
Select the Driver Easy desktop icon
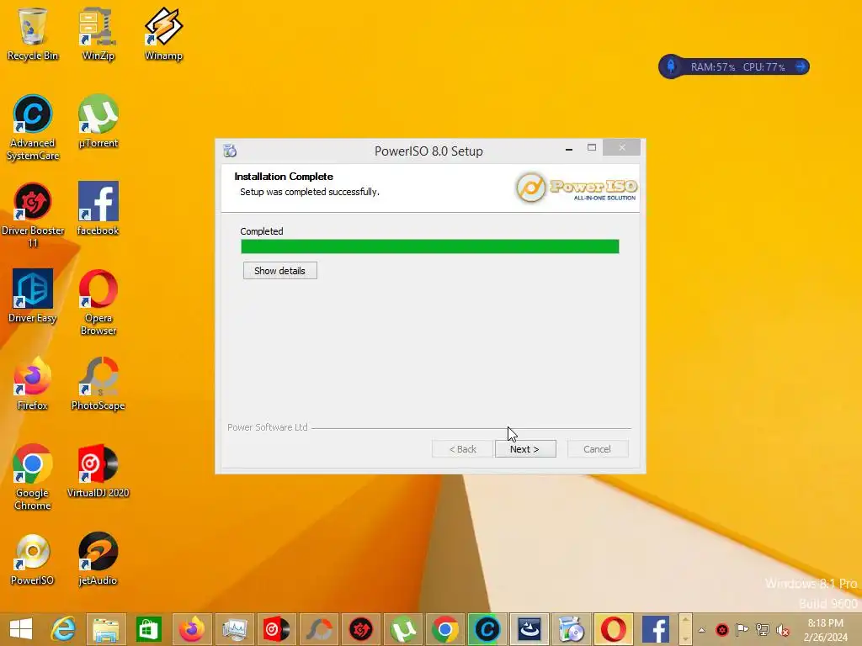33,296
